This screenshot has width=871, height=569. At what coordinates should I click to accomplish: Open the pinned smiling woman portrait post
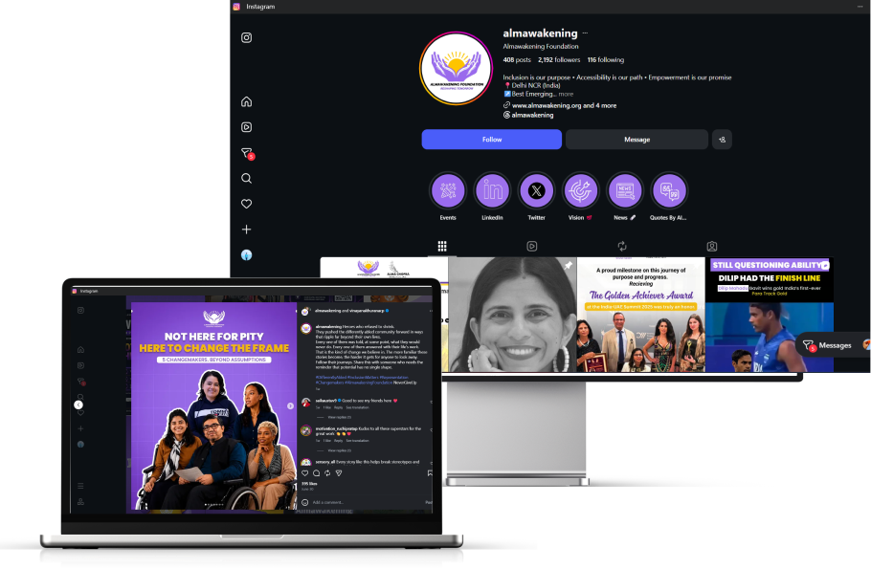512,315
